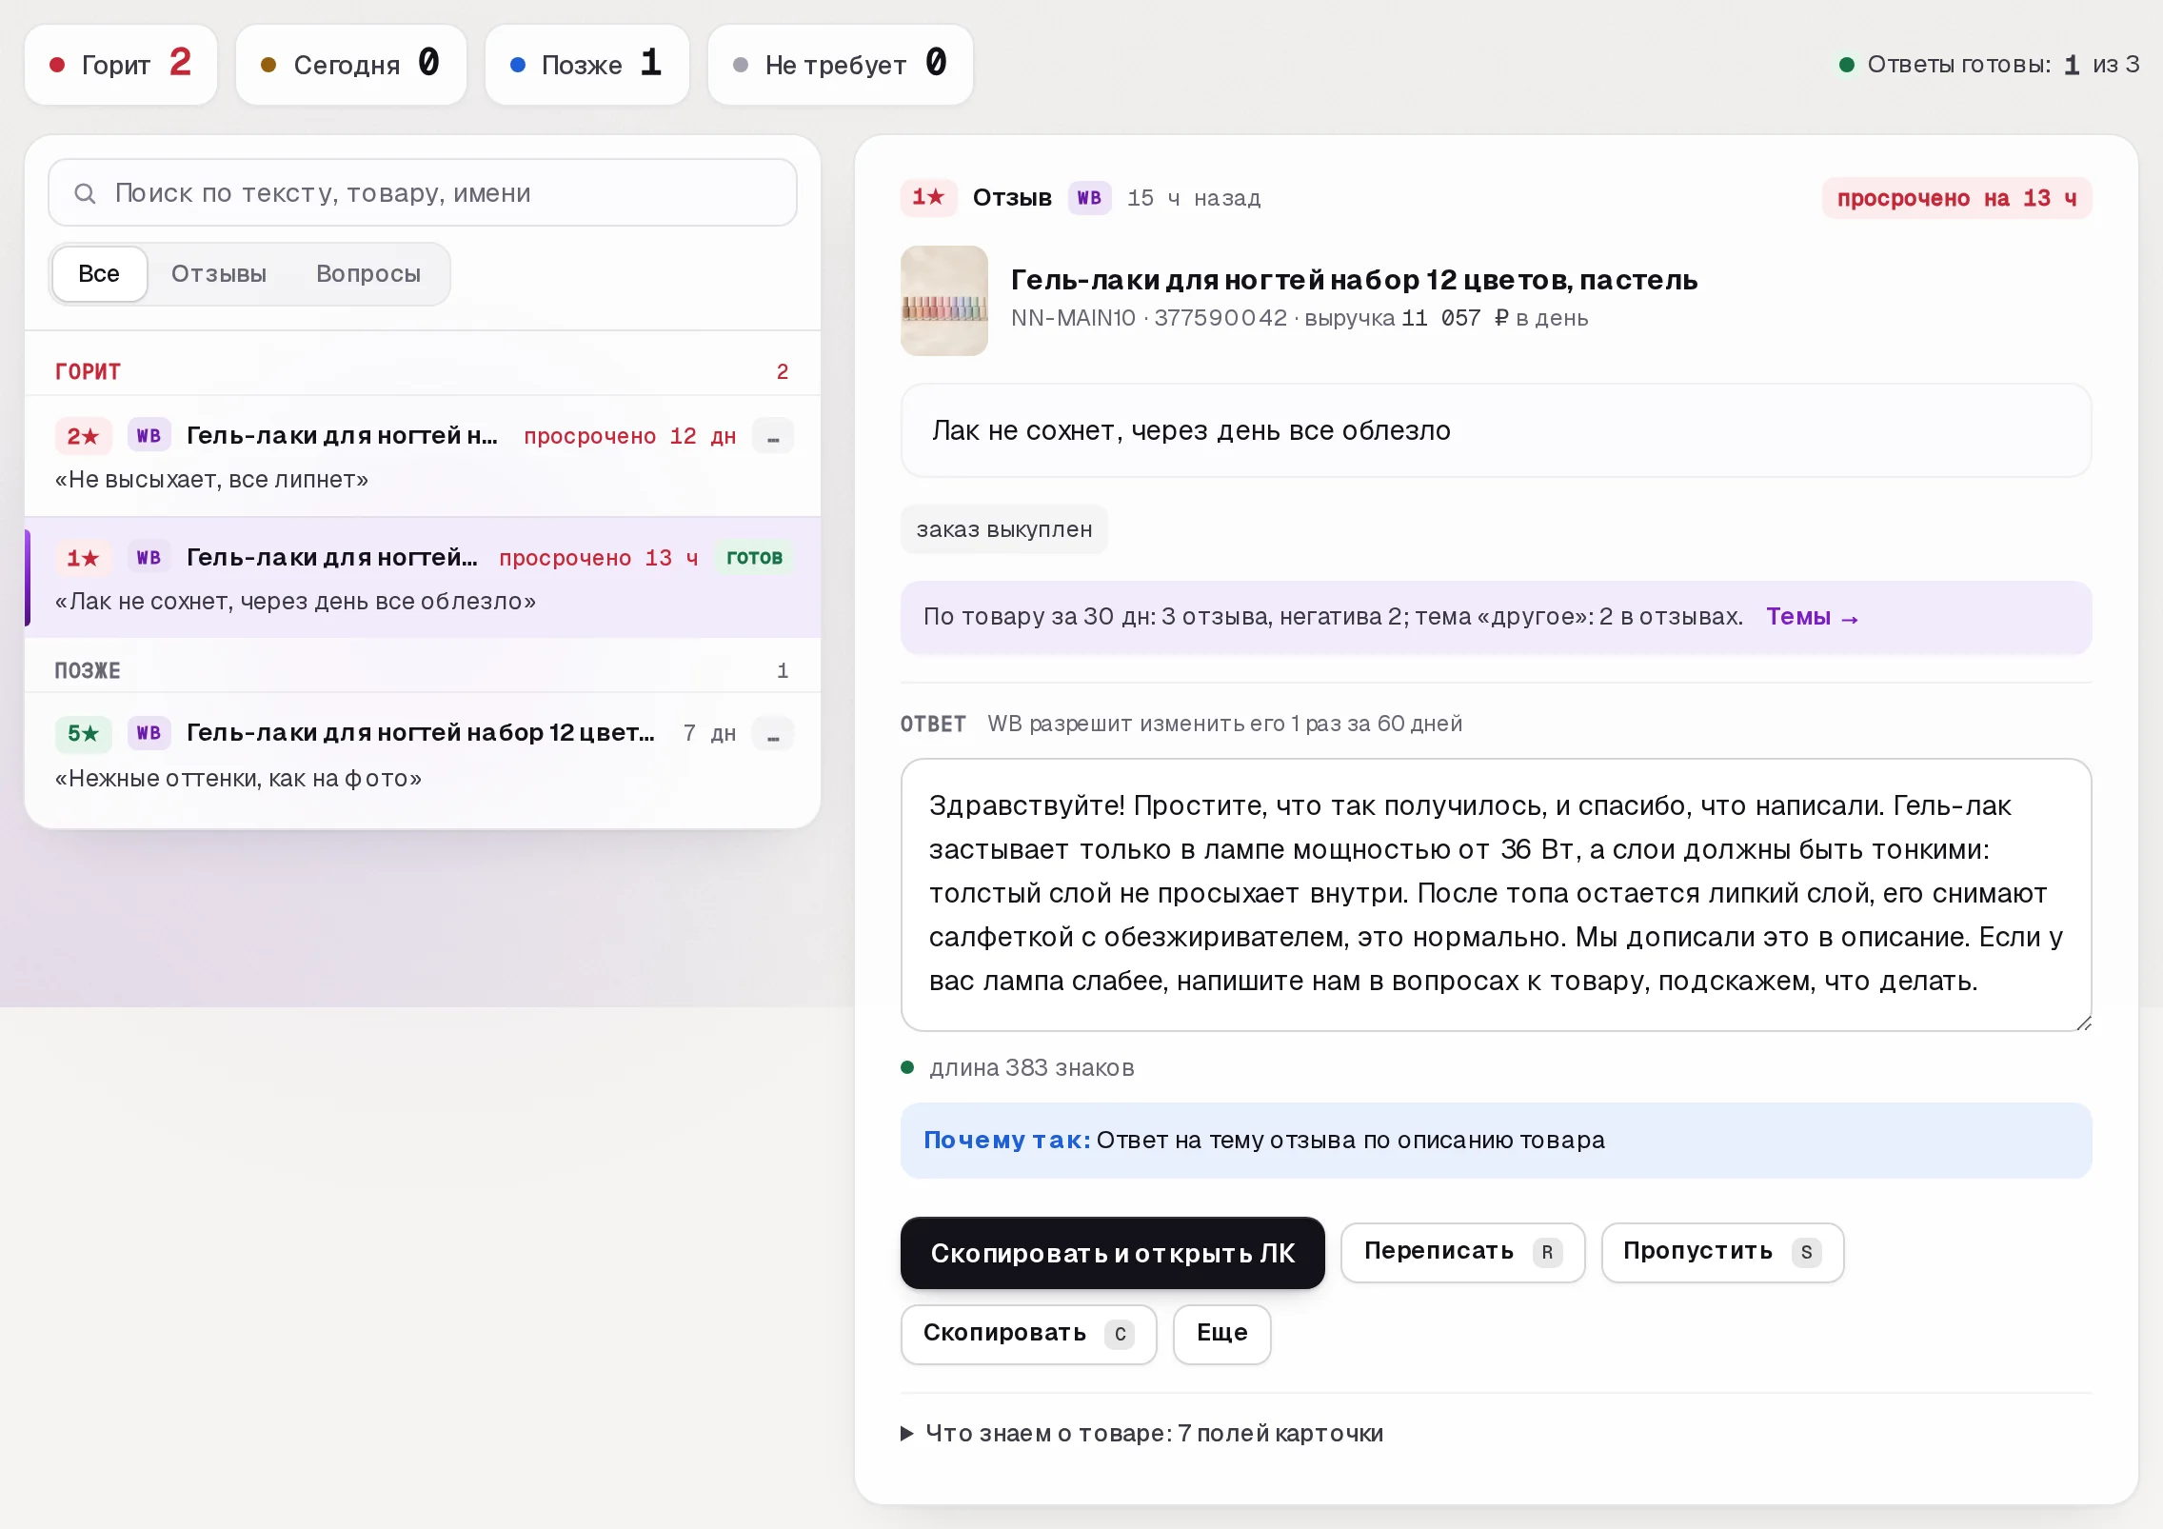Filter by Не требует status chip
This screenshot has height=1529, width=2163.
(841, 65)
